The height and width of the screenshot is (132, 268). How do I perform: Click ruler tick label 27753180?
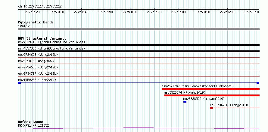point(179,12)
